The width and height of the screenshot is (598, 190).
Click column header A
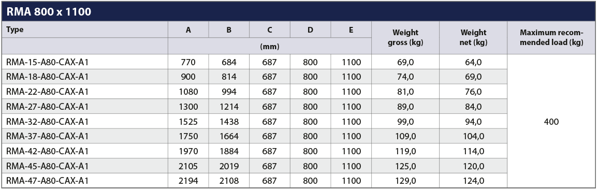188,30
